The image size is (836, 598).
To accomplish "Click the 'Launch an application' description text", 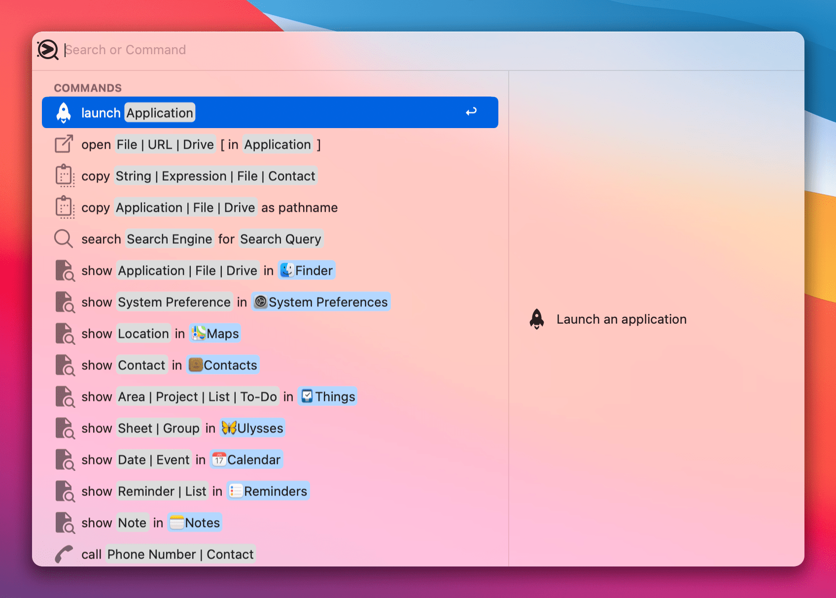I will pos(622,319).
